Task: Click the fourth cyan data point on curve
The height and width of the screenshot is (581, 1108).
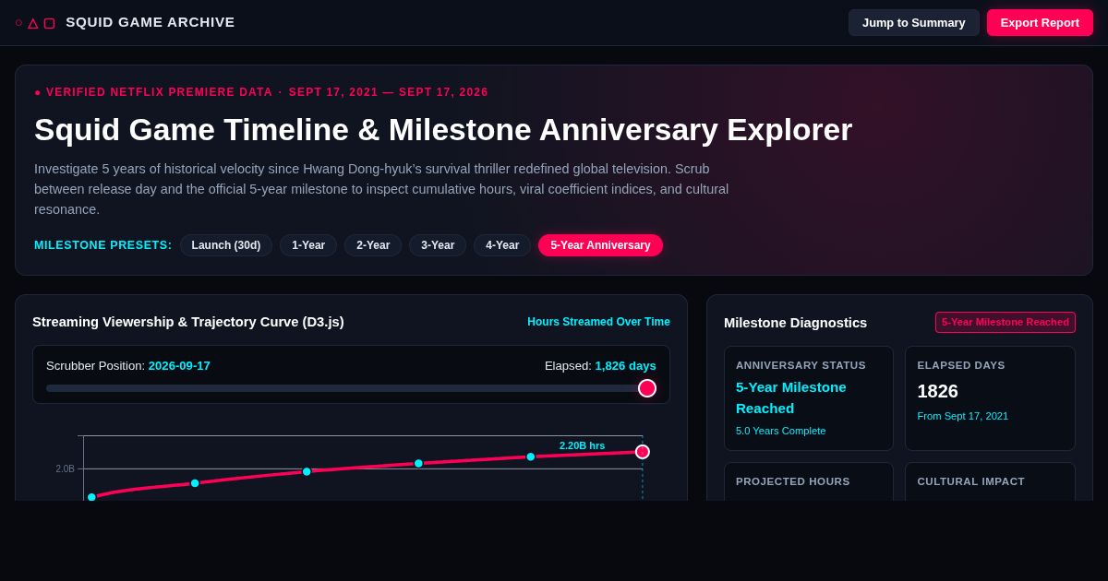Action: point(418,463)
